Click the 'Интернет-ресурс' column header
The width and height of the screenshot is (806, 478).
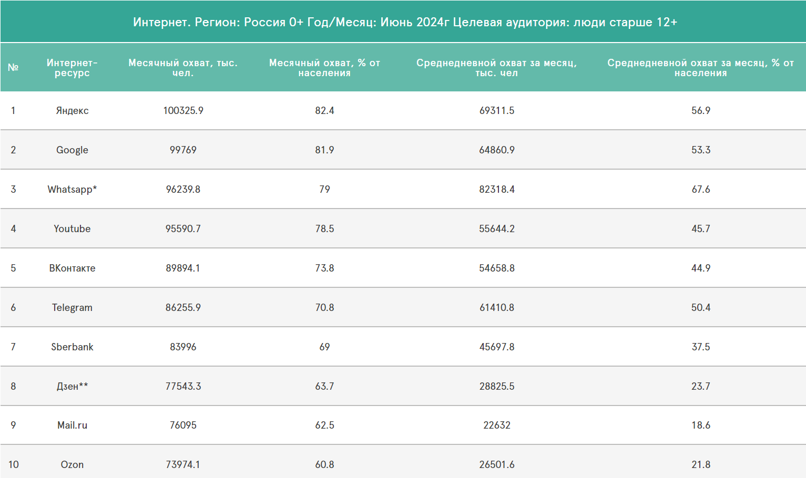click(72, 68)
